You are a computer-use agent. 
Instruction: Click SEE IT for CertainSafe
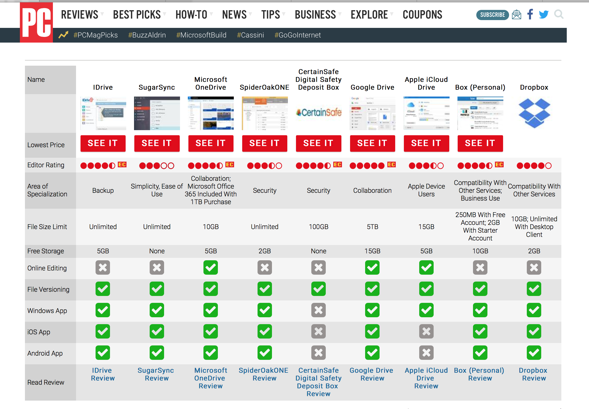319,143
